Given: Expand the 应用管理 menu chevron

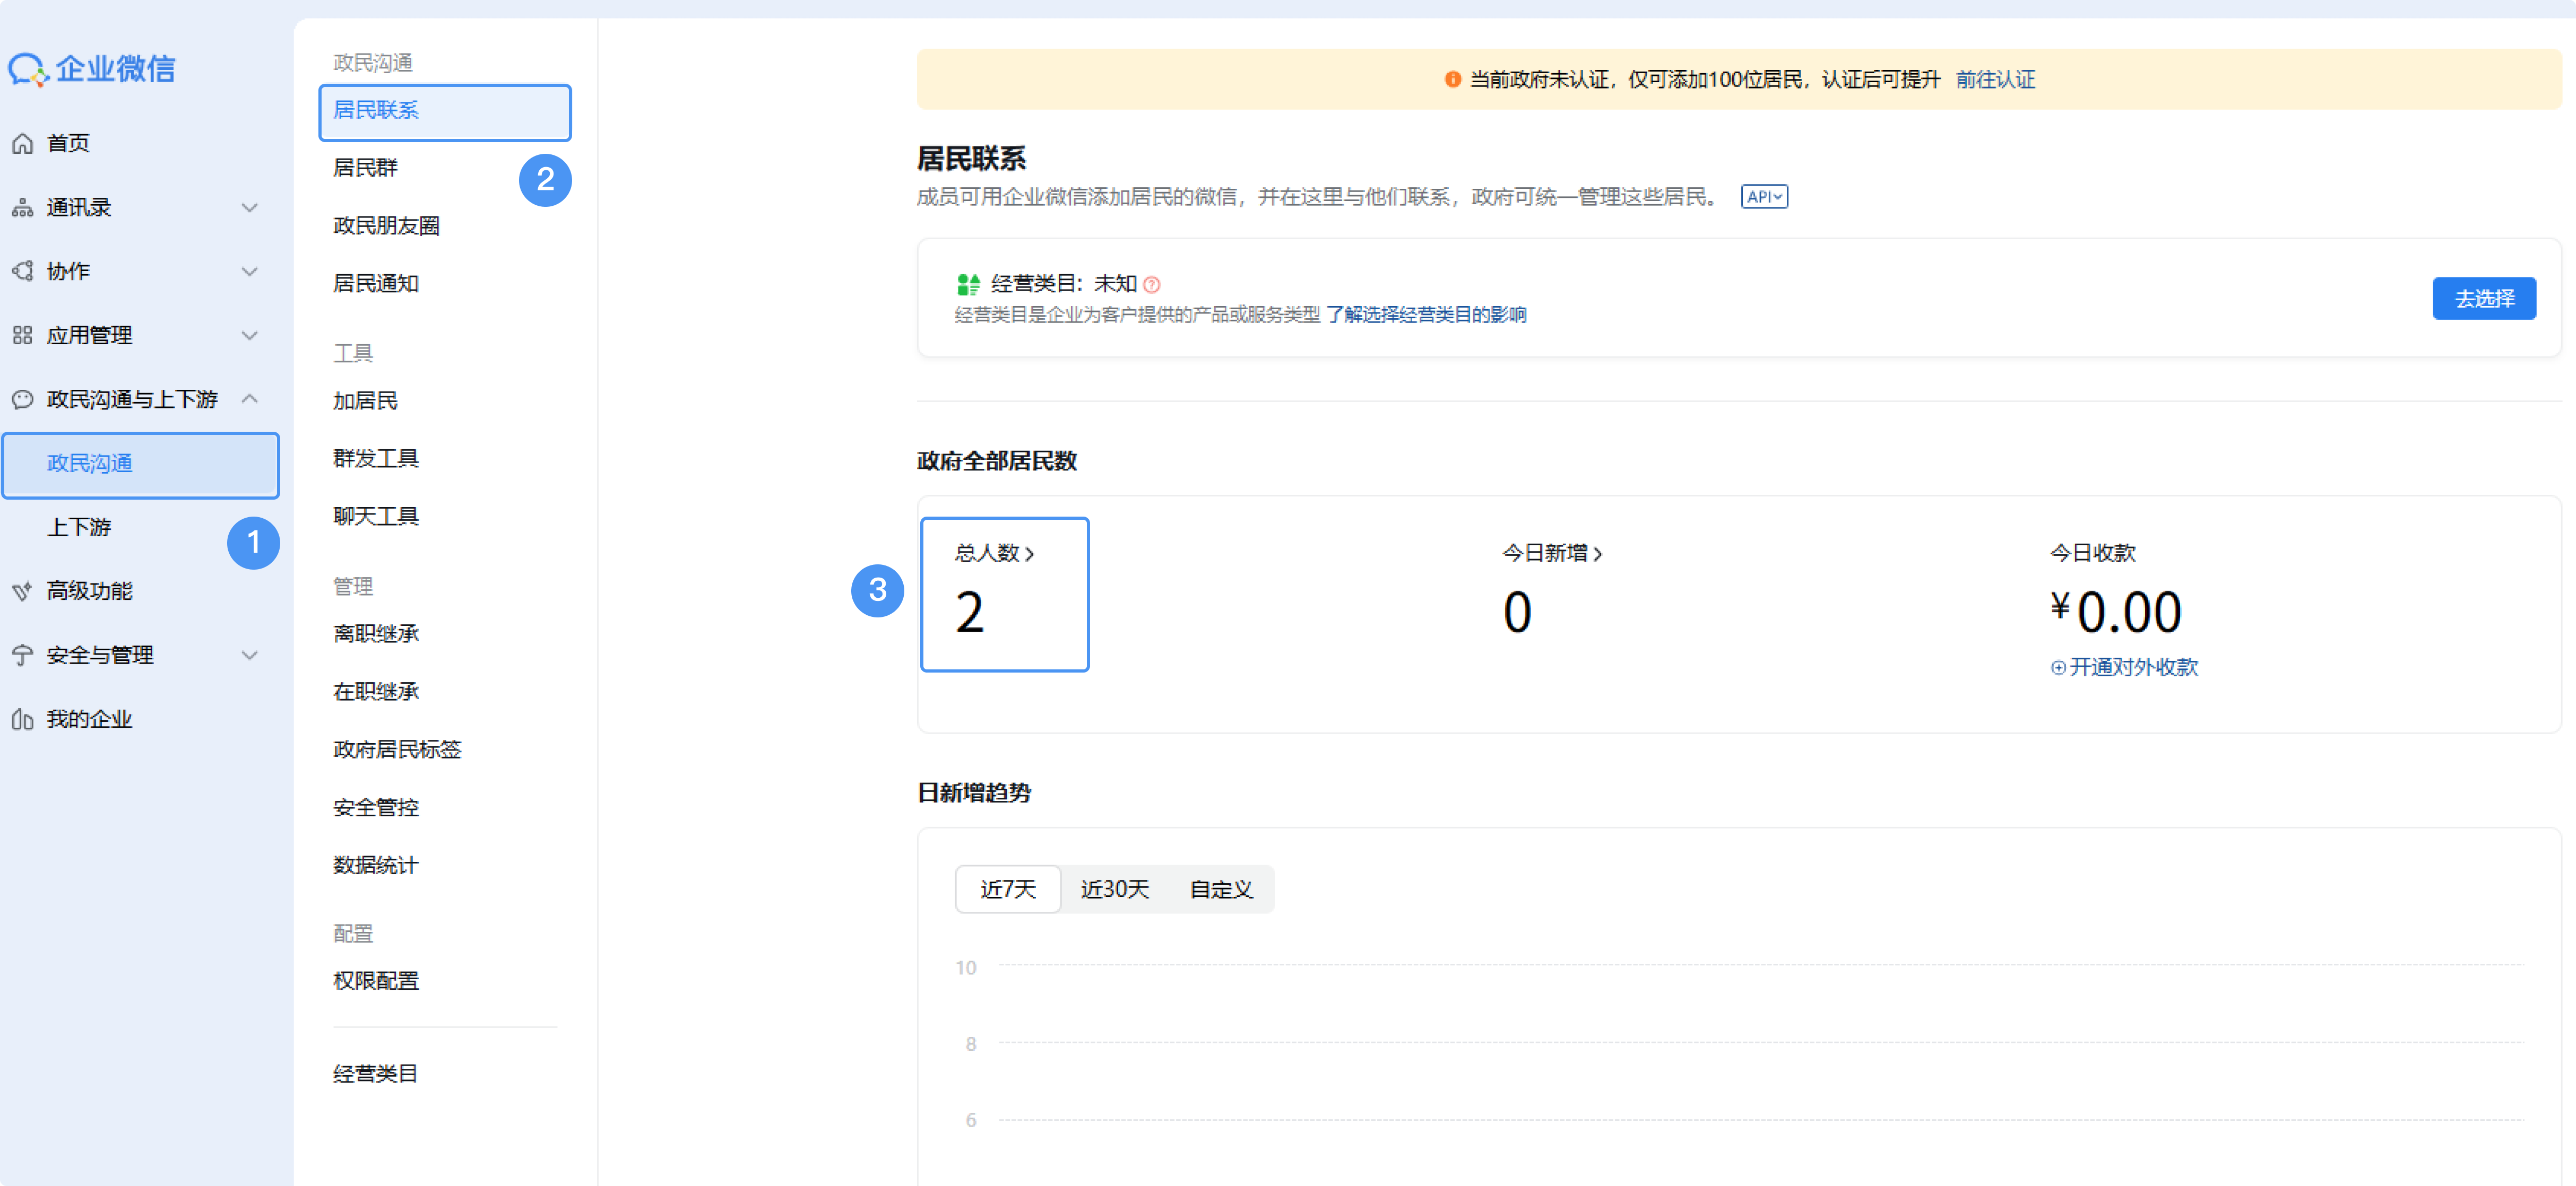Looking at the screenshot, I should point(250,336).
